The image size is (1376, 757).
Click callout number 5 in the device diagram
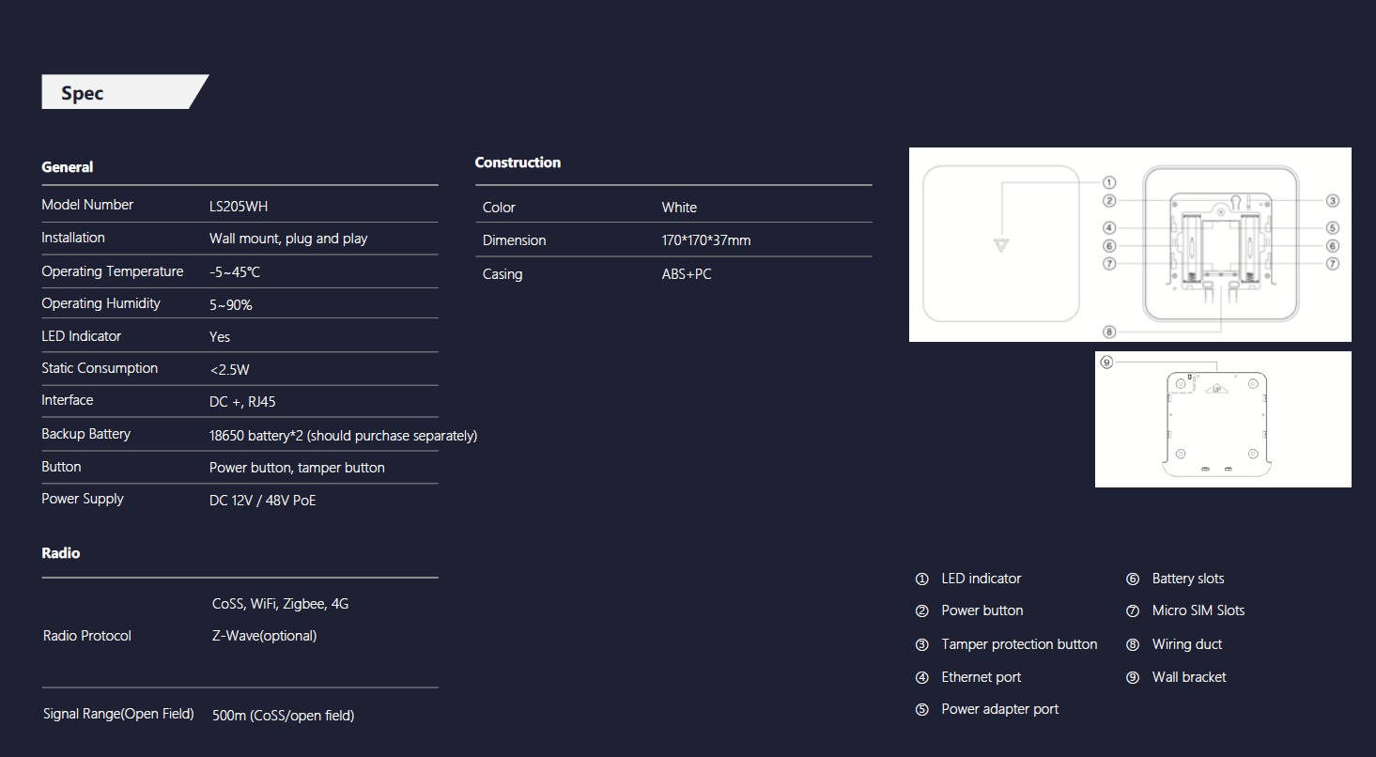1332,227
